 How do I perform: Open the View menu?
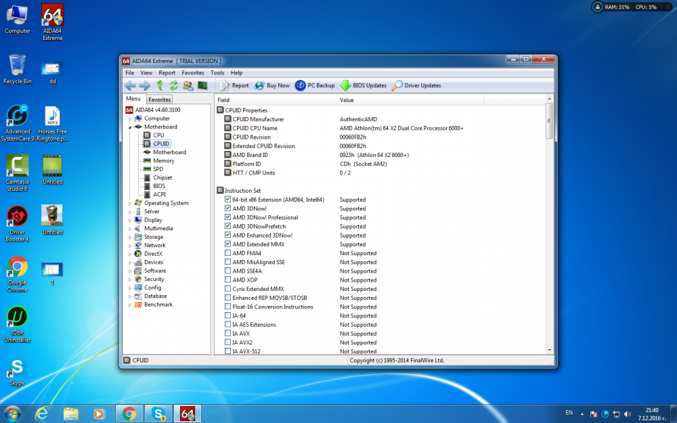[x=146, y=73]
